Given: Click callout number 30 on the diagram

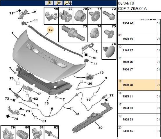Looking at the screenshot, I should click(100, 127).
